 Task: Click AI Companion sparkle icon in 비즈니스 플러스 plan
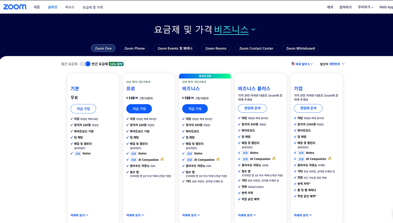point(274,158)
